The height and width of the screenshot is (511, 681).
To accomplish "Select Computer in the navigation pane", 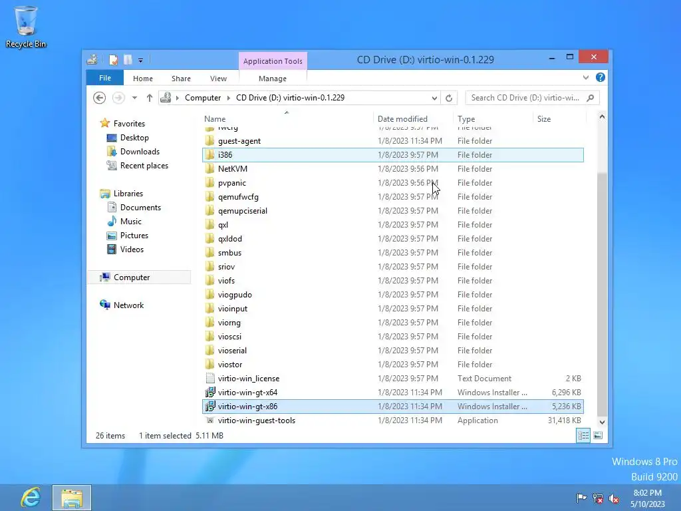I will 132,277.
